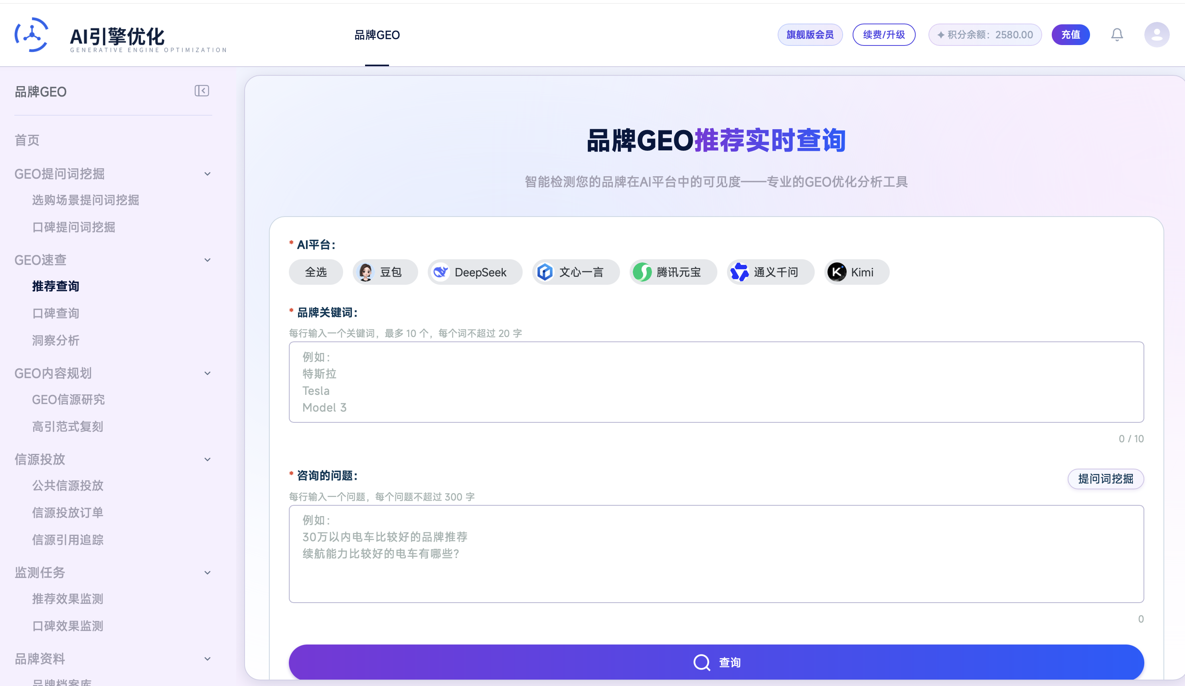Click the 通义千问 blue icon

click(739, 272)
